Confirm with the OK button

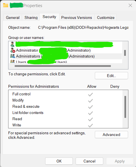point(59,161)
